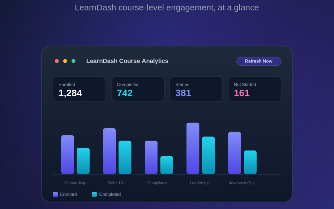Click the Completed legend color swatch
Viewport: 334px width, 209px height.
(94, 194)
